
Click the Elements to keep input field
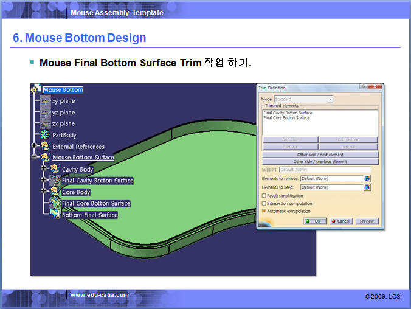coord(331,187)
